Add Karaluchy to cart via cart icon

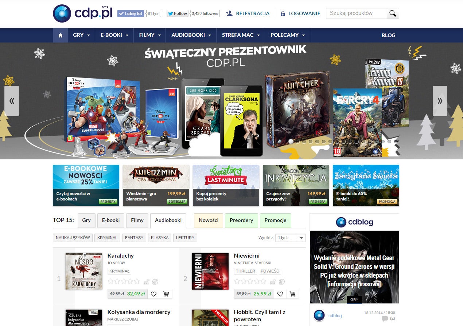point(166,294)
